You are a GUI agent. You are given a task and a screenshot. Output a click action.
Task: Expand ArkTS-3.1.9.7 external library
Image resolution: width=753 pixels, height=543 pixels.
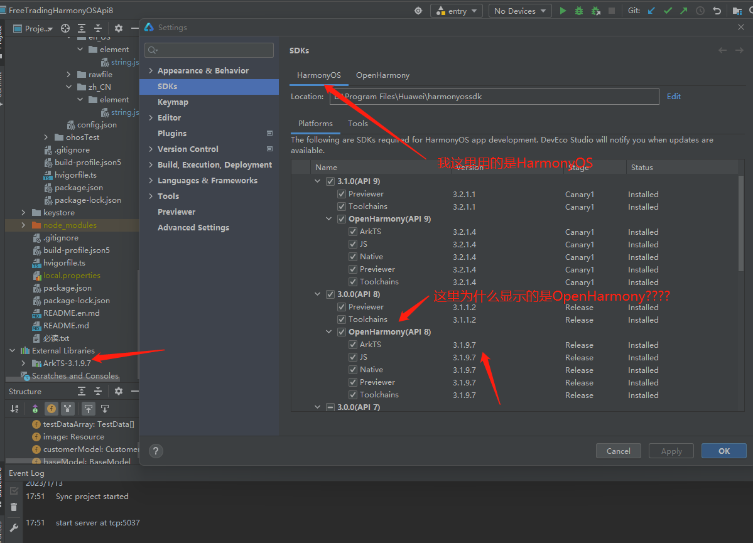pyautogui.click(x=23, y=363)
